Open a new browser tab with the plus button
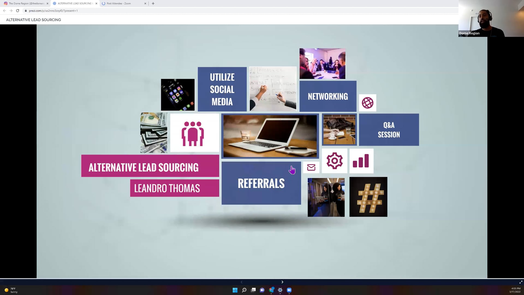This screenshot has width=524, height=295. [153, 3]
